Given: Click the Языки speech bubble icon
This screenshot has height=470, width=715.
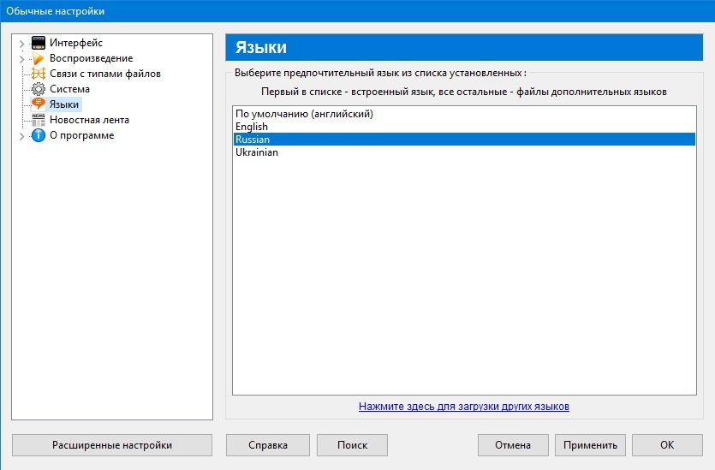Looking at the screenshot, I should click(39, 104).
